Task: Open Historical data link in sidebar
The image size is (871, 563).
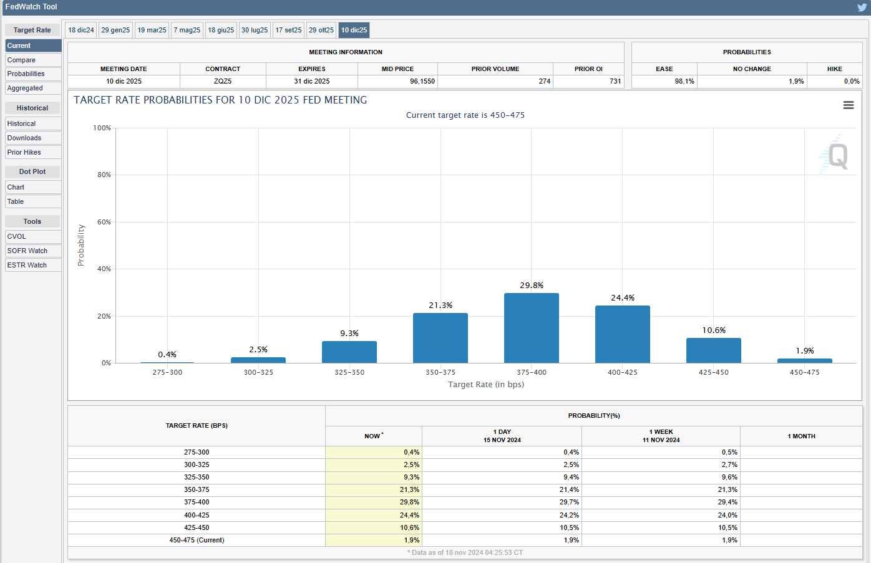Action: pos(33,123)
